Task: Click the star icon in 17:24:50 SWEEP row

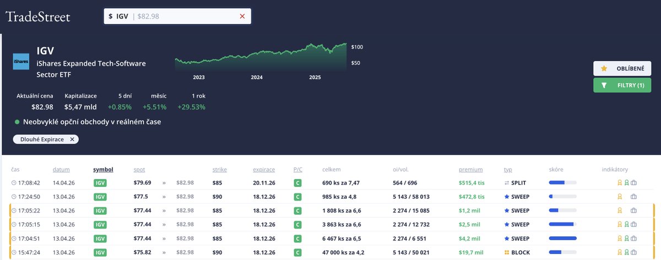Action: click(x=507, y=196)
